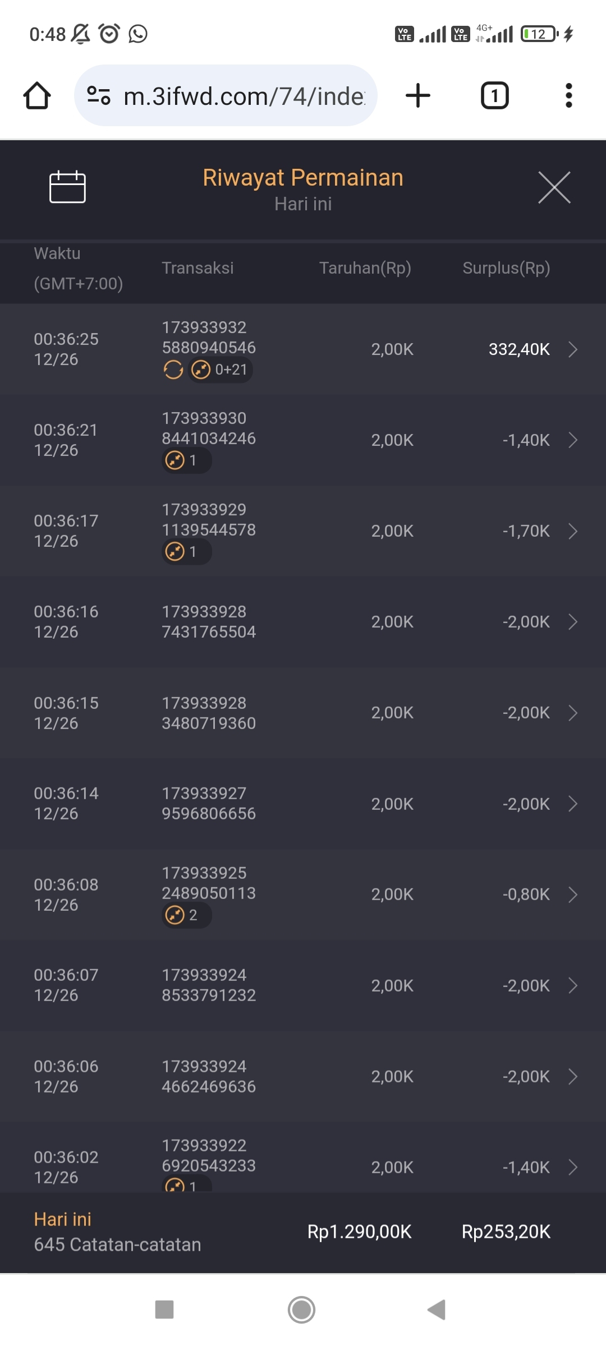606x1346 pixels.
Task: Tap the browser home icon
Action: pyautogui.click(x=37, y=96)
